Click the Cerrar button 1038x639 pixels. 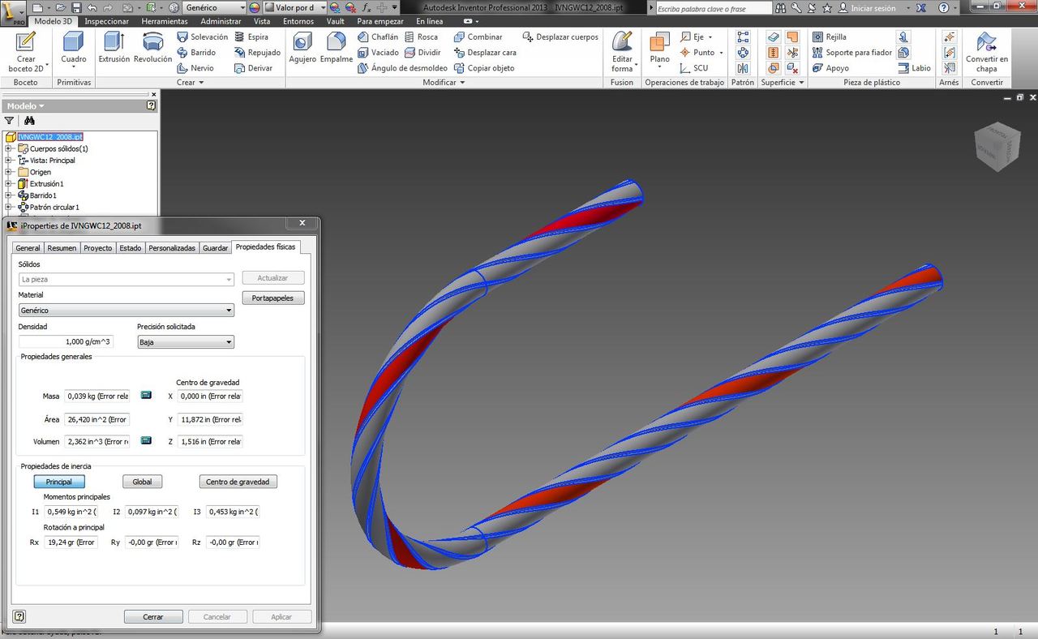click(x=153, y=617)
